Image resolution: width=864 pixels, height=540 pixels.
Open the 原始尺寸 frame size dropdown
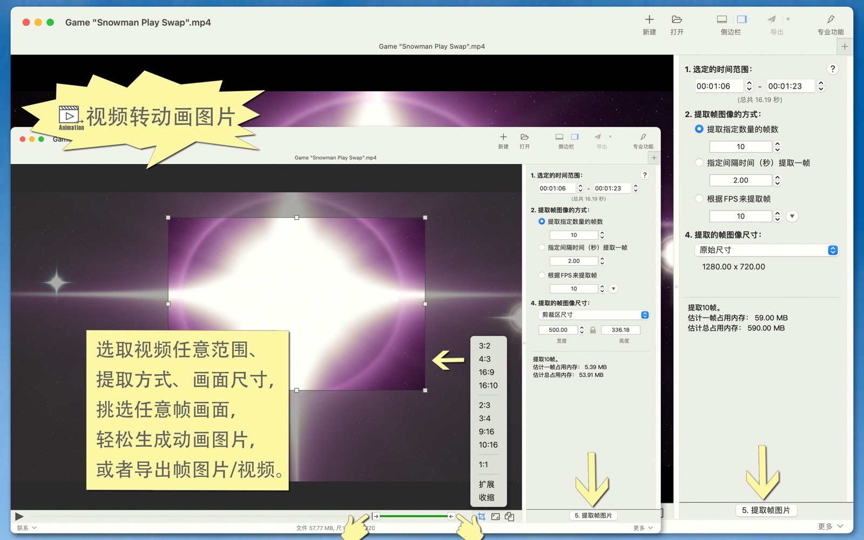point(766,250)
